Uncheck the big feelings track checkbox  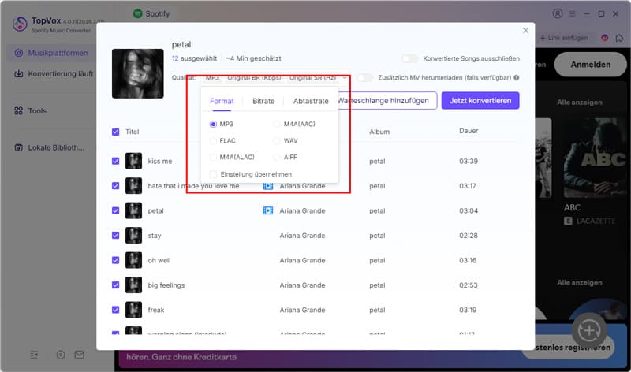pos(115,285)
